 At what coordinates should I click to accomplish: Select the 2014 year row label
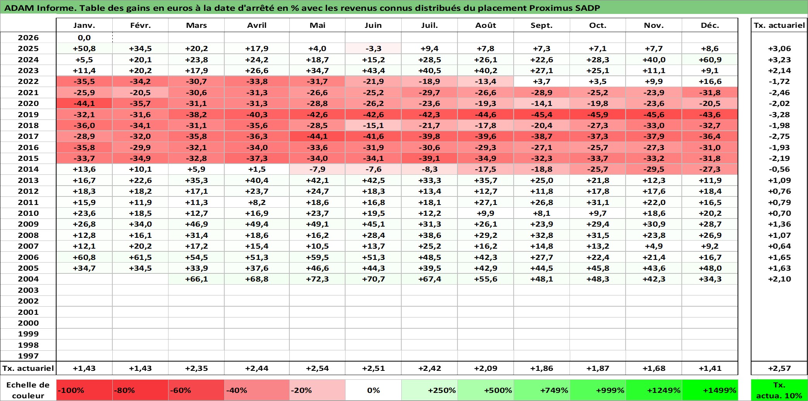pos(28,169)
